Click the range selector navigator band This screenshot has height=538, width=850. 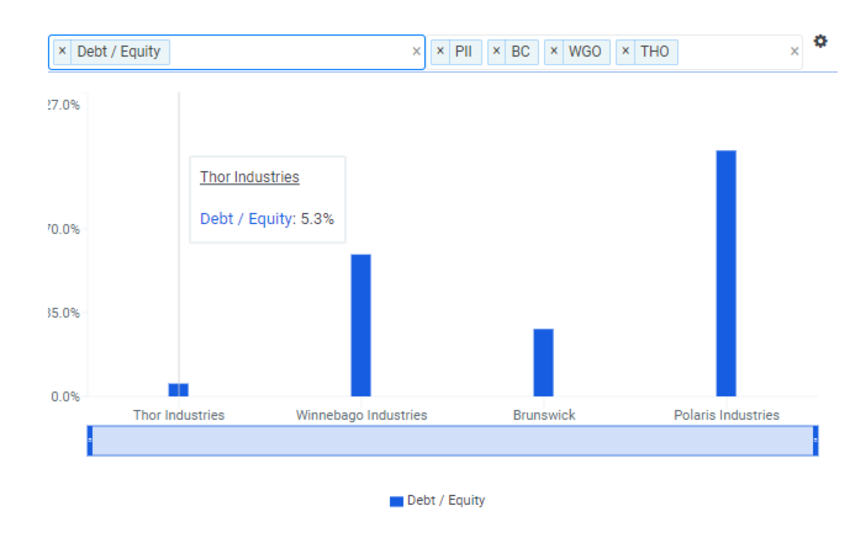coord(453,441)
